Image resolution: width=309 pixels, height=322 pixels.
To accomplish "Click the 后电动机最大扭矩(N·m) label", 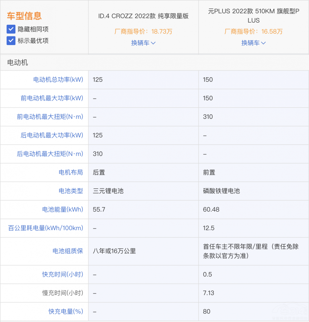I will 50,154.
